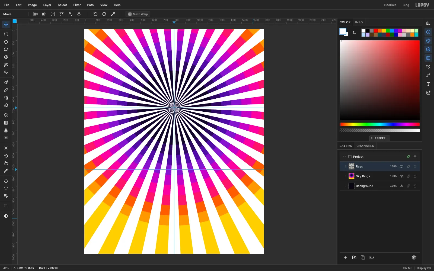434x271 pixels.
Task: Select the Hand pan tool
Action: 6,163
